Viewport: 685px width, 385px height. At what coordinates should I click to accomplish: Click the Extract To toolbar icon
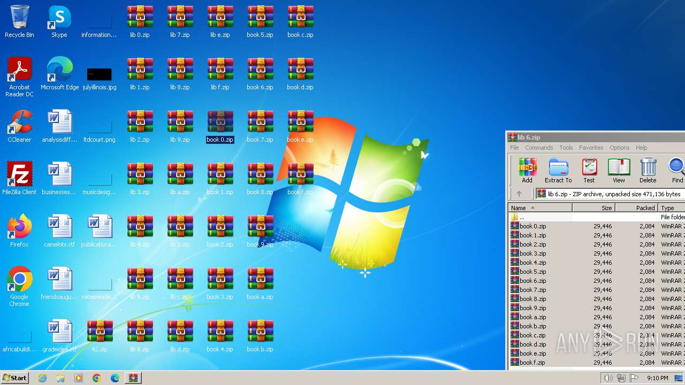(558, 171)
